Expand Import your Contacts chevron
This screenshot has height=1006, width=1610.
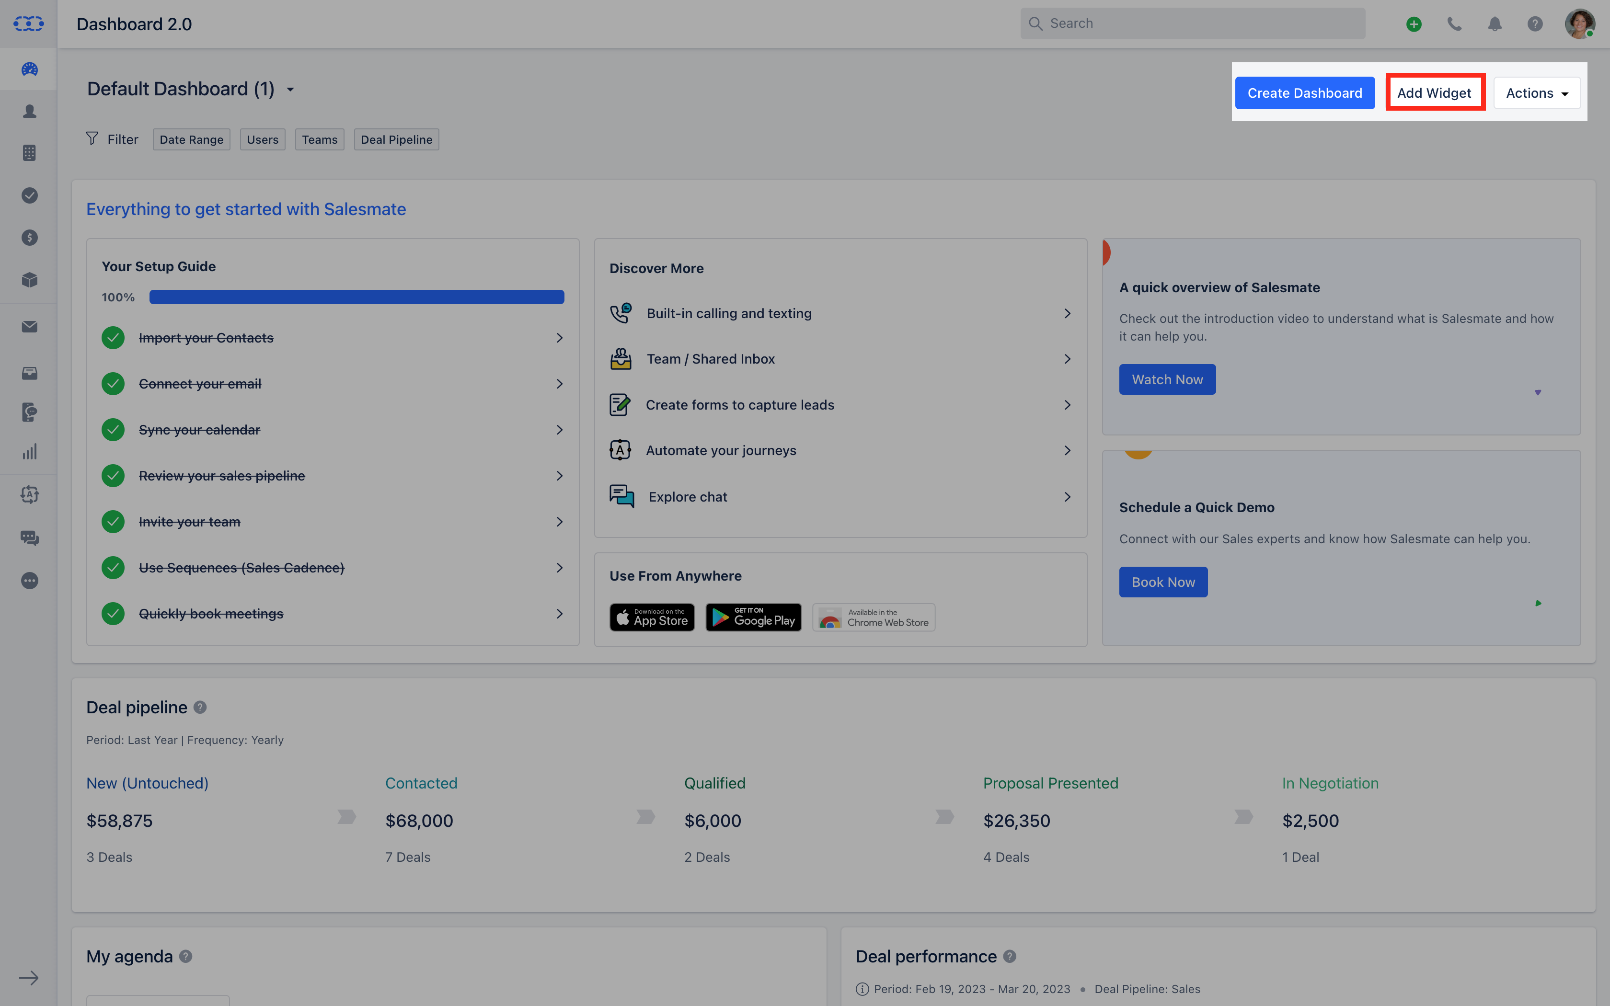pyautogui.click(x=560, y=338)
